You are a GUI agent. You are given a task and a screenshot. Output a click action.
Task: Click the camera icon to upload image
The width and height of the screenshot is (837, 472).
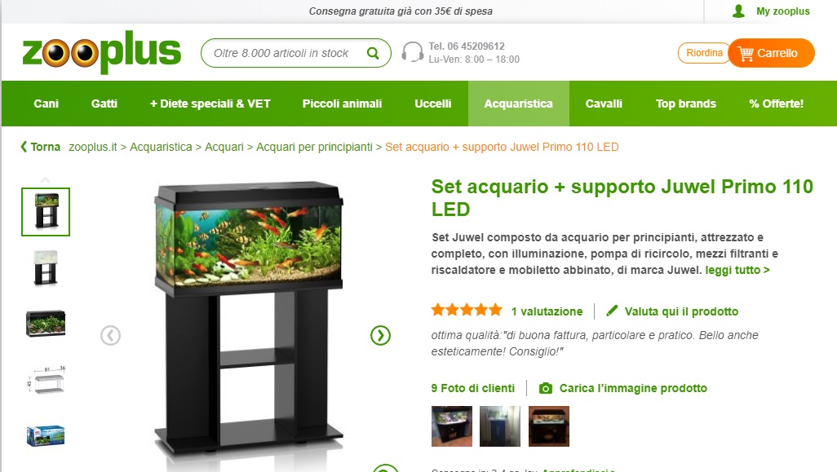coord(546,388)
